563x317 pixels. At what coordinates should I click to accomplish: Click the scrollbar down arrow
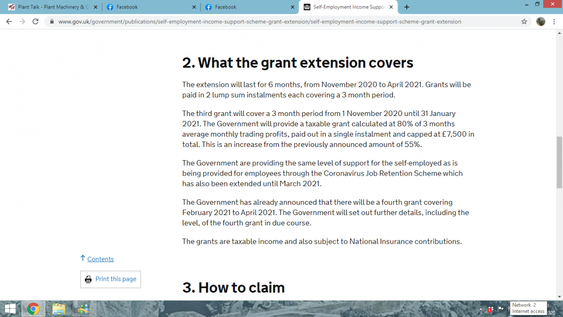pyautogui.click(x=559, y=296)
